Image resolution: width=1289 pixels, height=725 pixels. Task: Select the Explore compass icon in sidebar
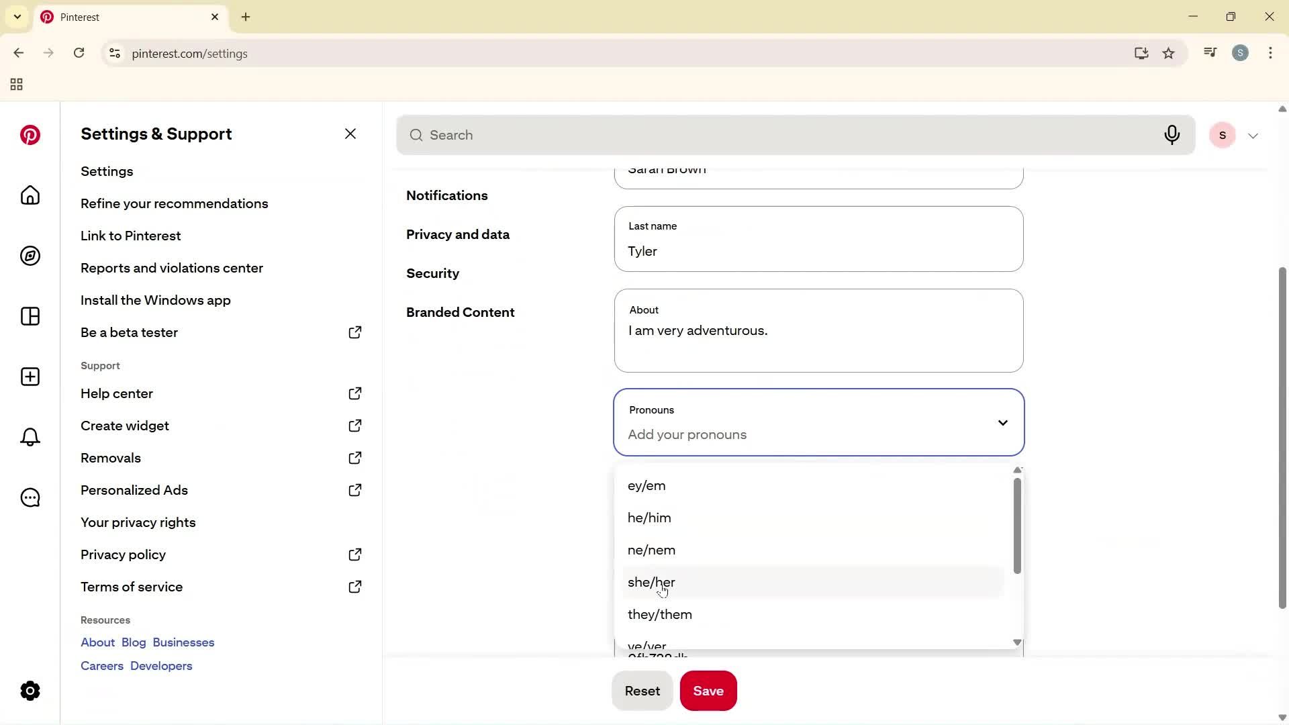(30, 256)
